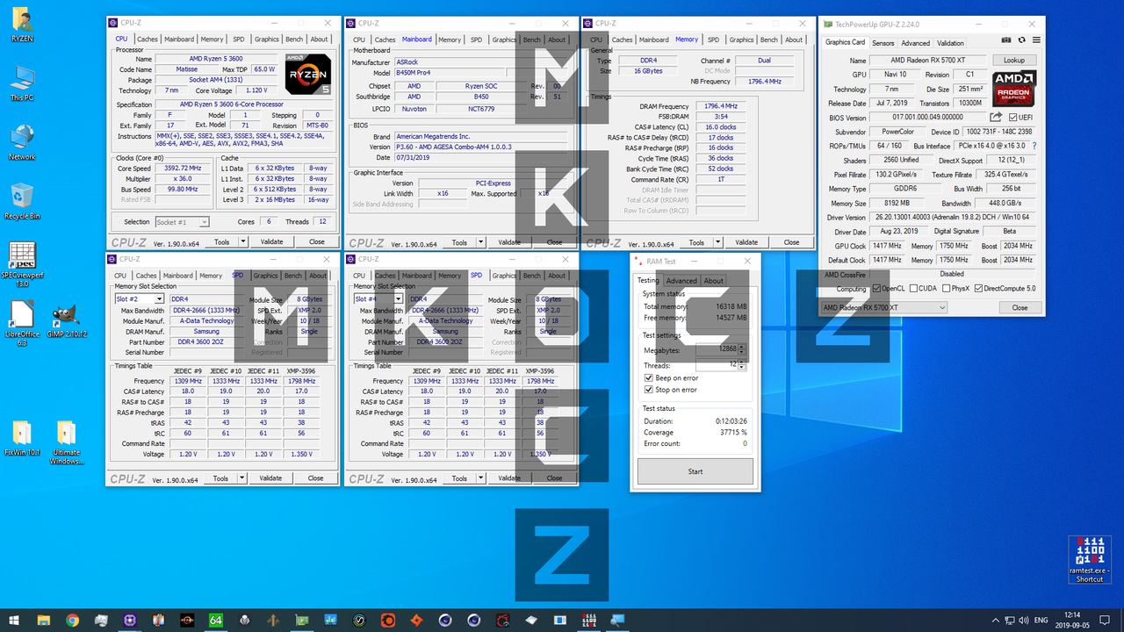Open the GPU-Z screenshot camera icon

pos(1006,39)
